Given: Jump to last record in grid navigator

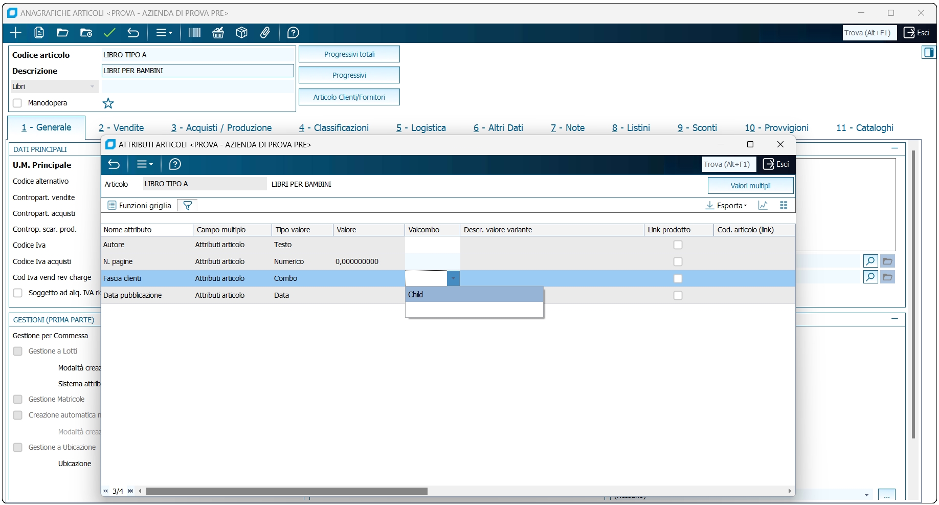Looking at the screenshot, I should pyautogui.click(x=130, y=491).
